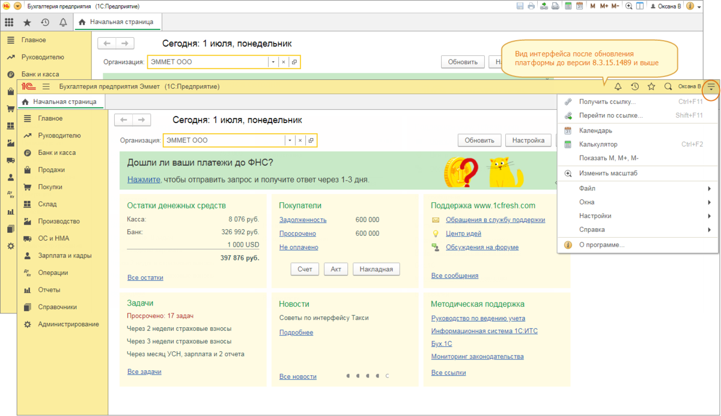Open the Задолженность link
Image resolution: width=721 pixels, height=416 pixels.
point(303,220)
